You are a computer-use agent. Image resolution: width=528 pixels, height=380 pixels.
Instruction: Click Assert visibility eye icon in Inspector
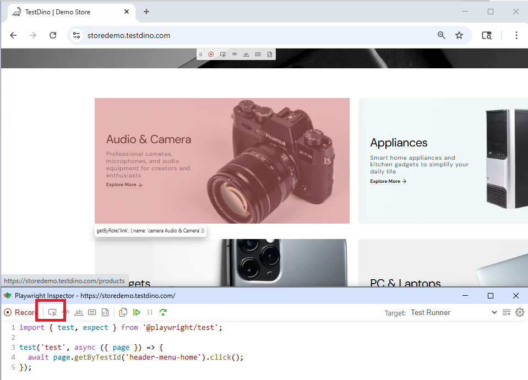click(66, 312)
